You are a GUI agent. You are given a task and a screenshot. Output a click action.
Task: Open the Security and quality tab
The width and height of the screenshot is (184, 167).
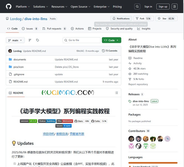point(119,29)
